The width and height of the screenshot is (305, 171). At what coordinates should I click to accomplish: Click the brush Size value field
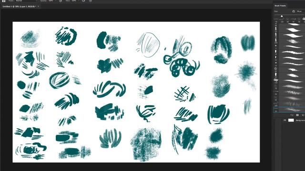pyautogui.click(x=300, y=11)
